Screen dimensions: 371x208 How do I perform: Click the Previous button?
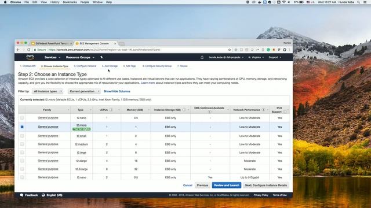[x=202, y=185]
